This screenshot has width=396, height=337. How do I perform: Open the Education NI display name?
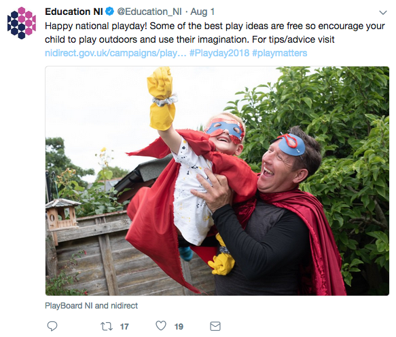coord(74,12)
